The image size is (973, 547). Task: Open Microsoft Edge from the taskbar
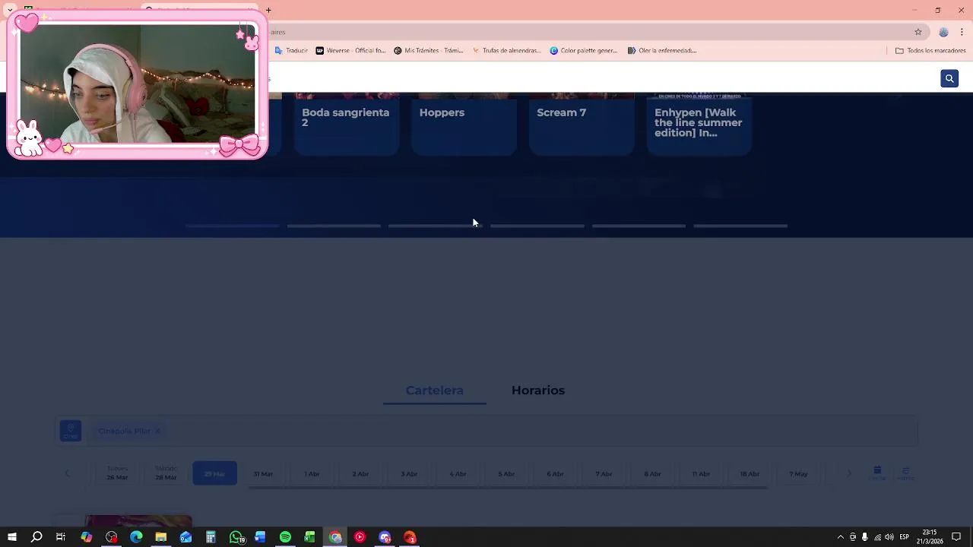tap(136, 537)
